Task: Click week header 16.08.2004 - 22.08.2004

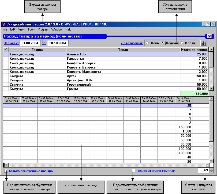Action: 63,100
